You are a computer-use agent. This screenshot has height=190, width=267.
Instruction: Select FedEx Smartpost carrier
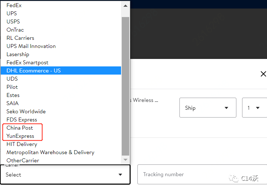pyautogui.click(x=27, y=63)
